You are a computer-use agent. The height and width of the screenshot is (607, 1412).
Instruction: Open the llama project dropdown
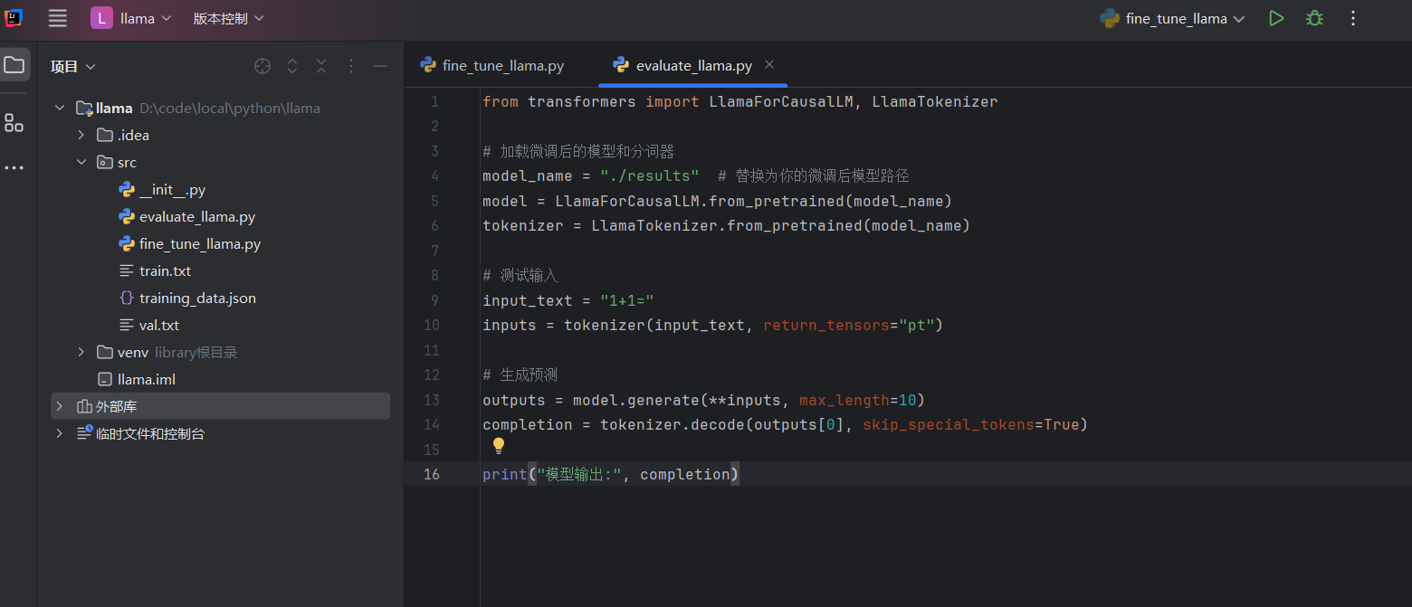point(131,18)
